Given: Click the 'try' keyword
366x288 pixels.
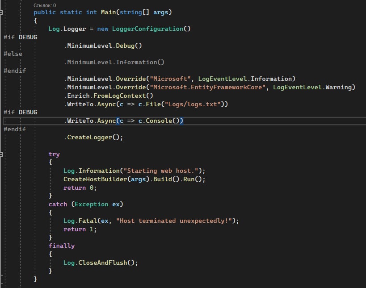Looking at the screenshot, I should [x=54, y=154].
